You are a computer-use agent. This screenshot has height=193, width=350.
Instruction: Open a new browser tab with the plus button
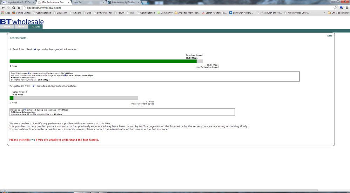click(144, 2)
